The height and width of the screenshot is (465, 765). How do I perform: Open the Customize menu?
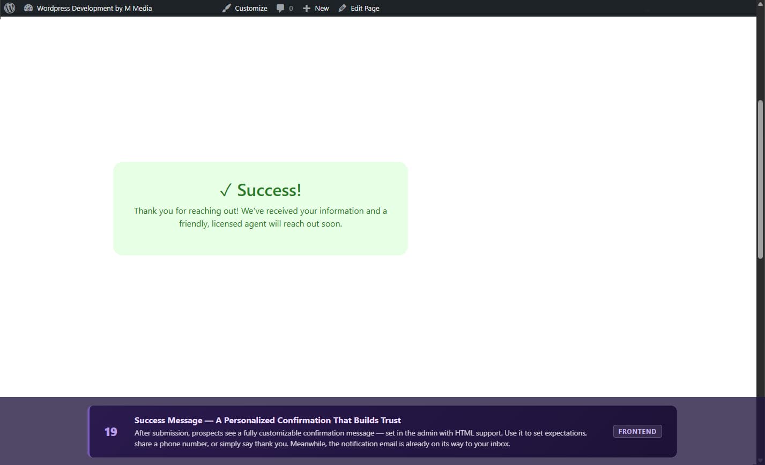coord(251,8)
